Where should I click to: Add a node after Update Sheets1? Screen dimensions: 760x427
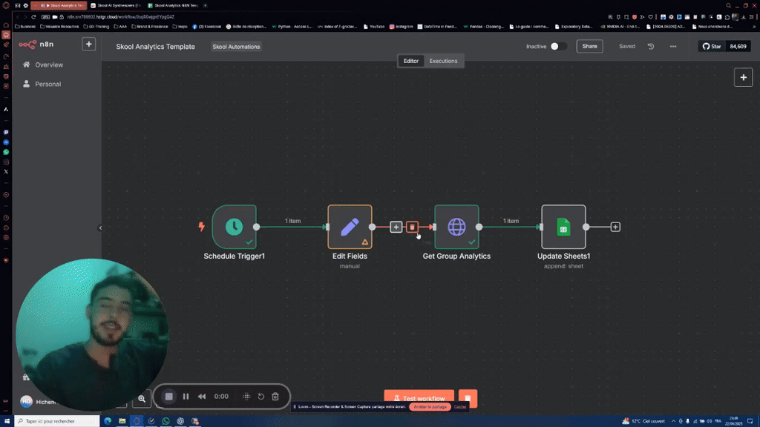point(615,227)
